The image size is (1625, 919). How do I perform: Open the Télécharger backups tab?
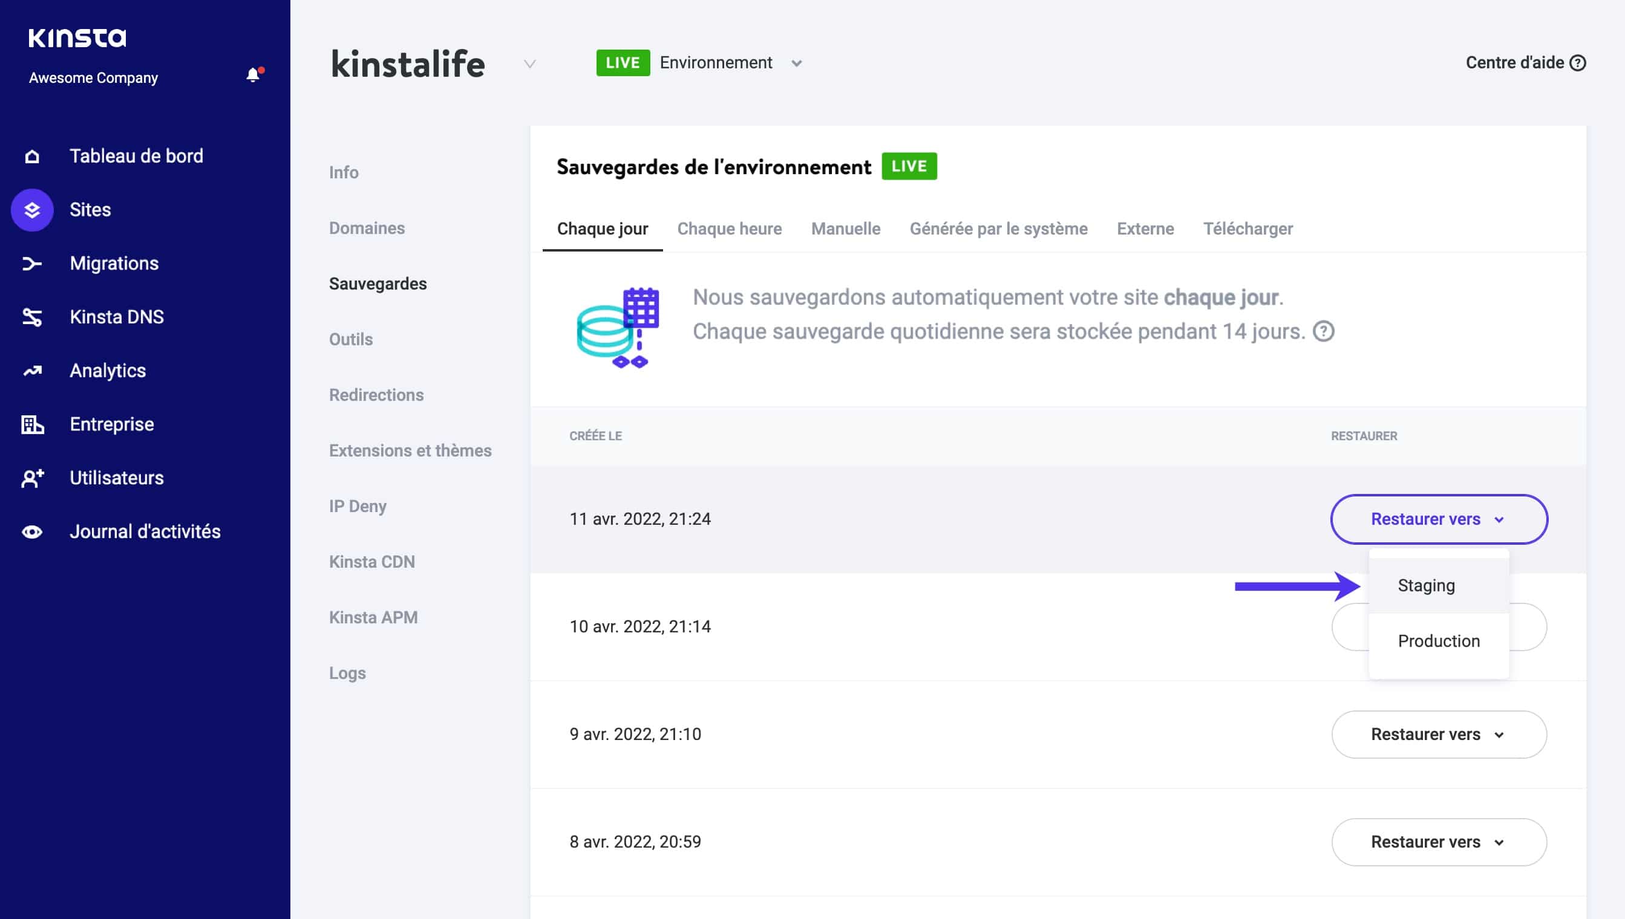[1248, 229]
